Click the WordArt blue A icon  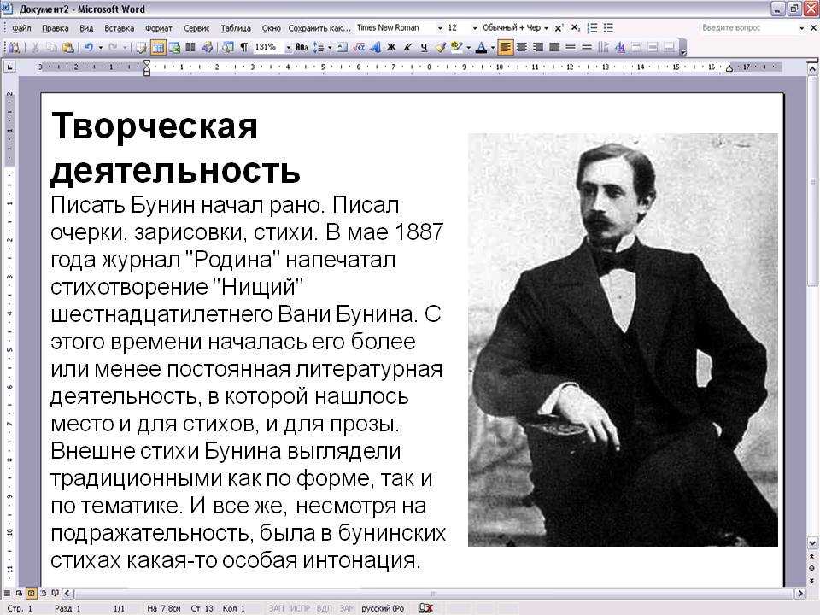(x=375, y=47)
